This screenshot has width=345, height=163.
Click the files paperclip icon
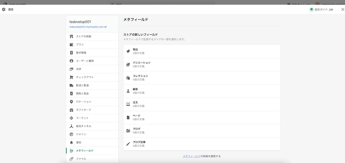click(71, 159)
